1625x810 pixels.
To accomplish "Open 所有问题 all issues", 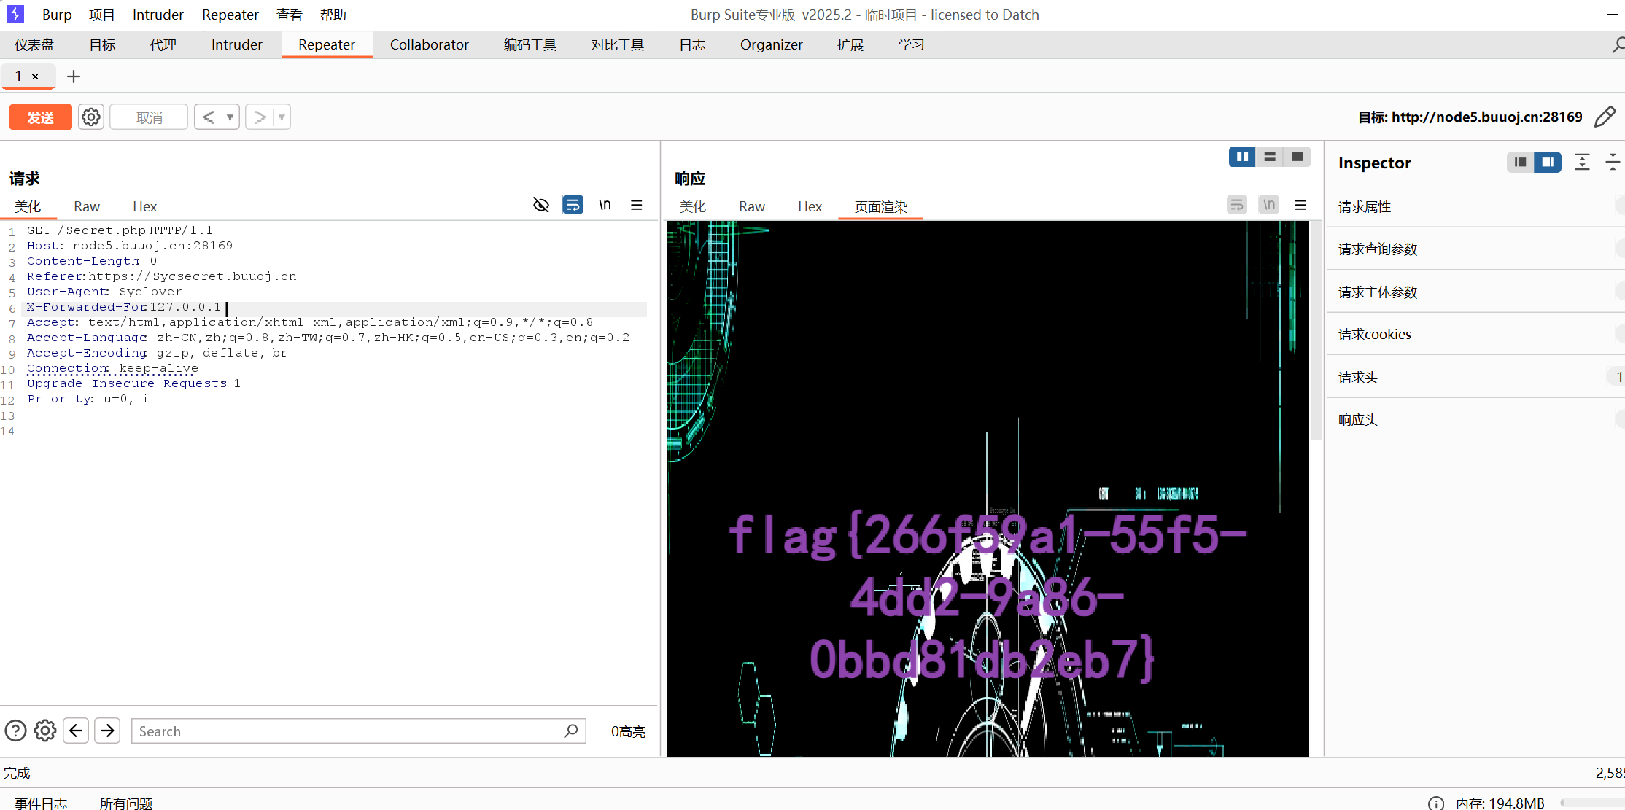I will tap(126, 803).
